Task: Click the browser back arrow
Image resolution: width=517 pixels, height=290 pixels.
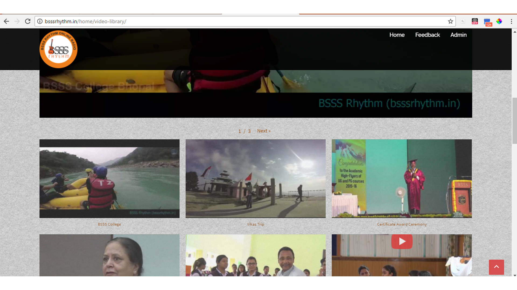Action: tap(6, 21)
